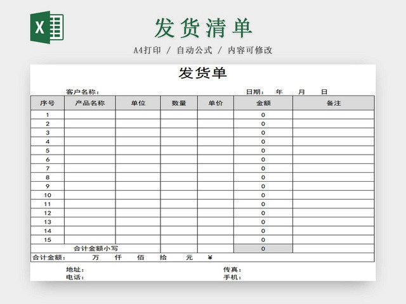This screenshot has height=304, width=406.
Task: Click the green Excel logo icon
Action: (47, 27)
